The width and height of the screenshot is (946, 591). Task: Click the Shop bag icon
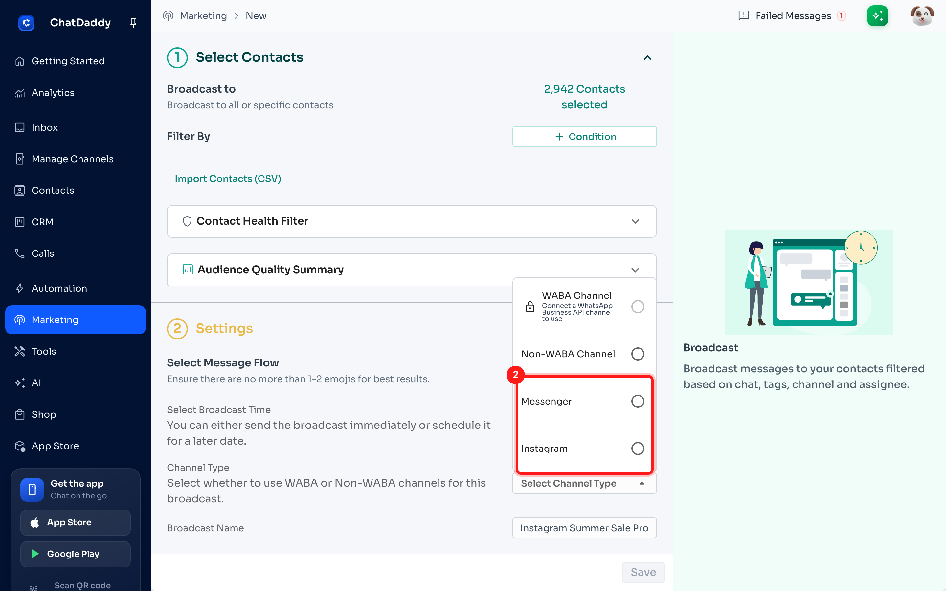pos(20,414)
